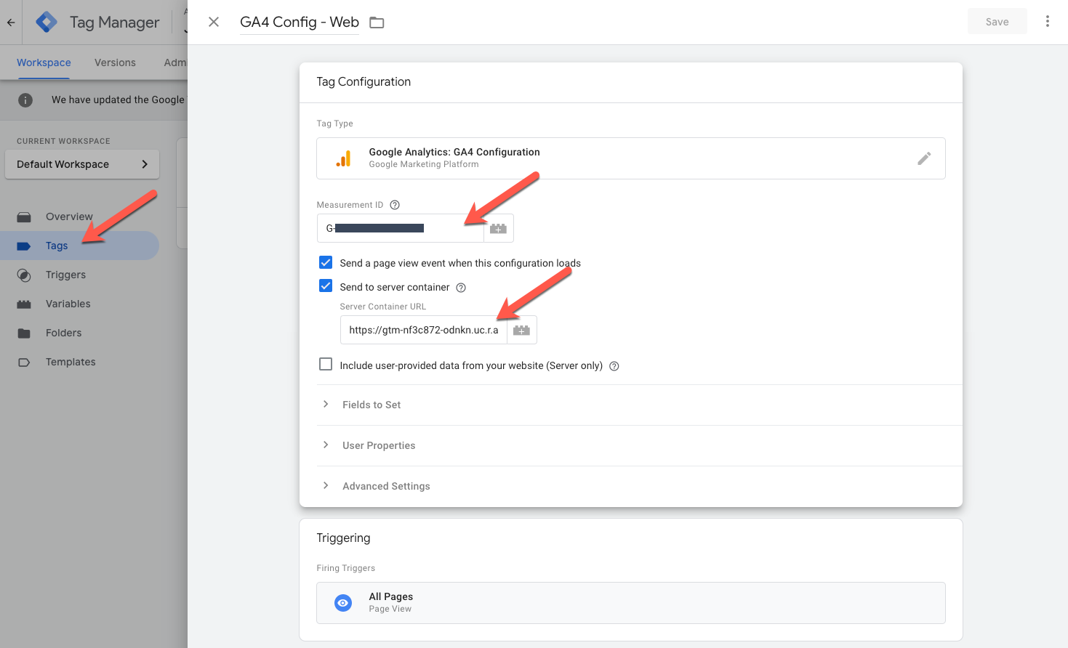
Task: Open the three-dot more actions menu
Action: click(x=1048, y=21)
